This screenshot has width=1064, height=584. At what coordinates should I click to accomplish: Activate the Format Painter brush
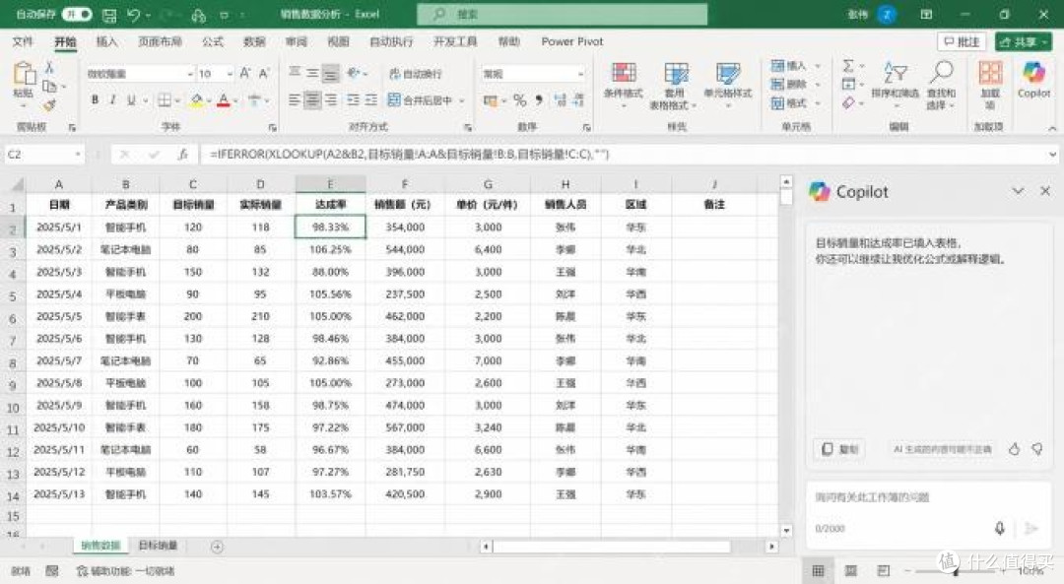49,104
